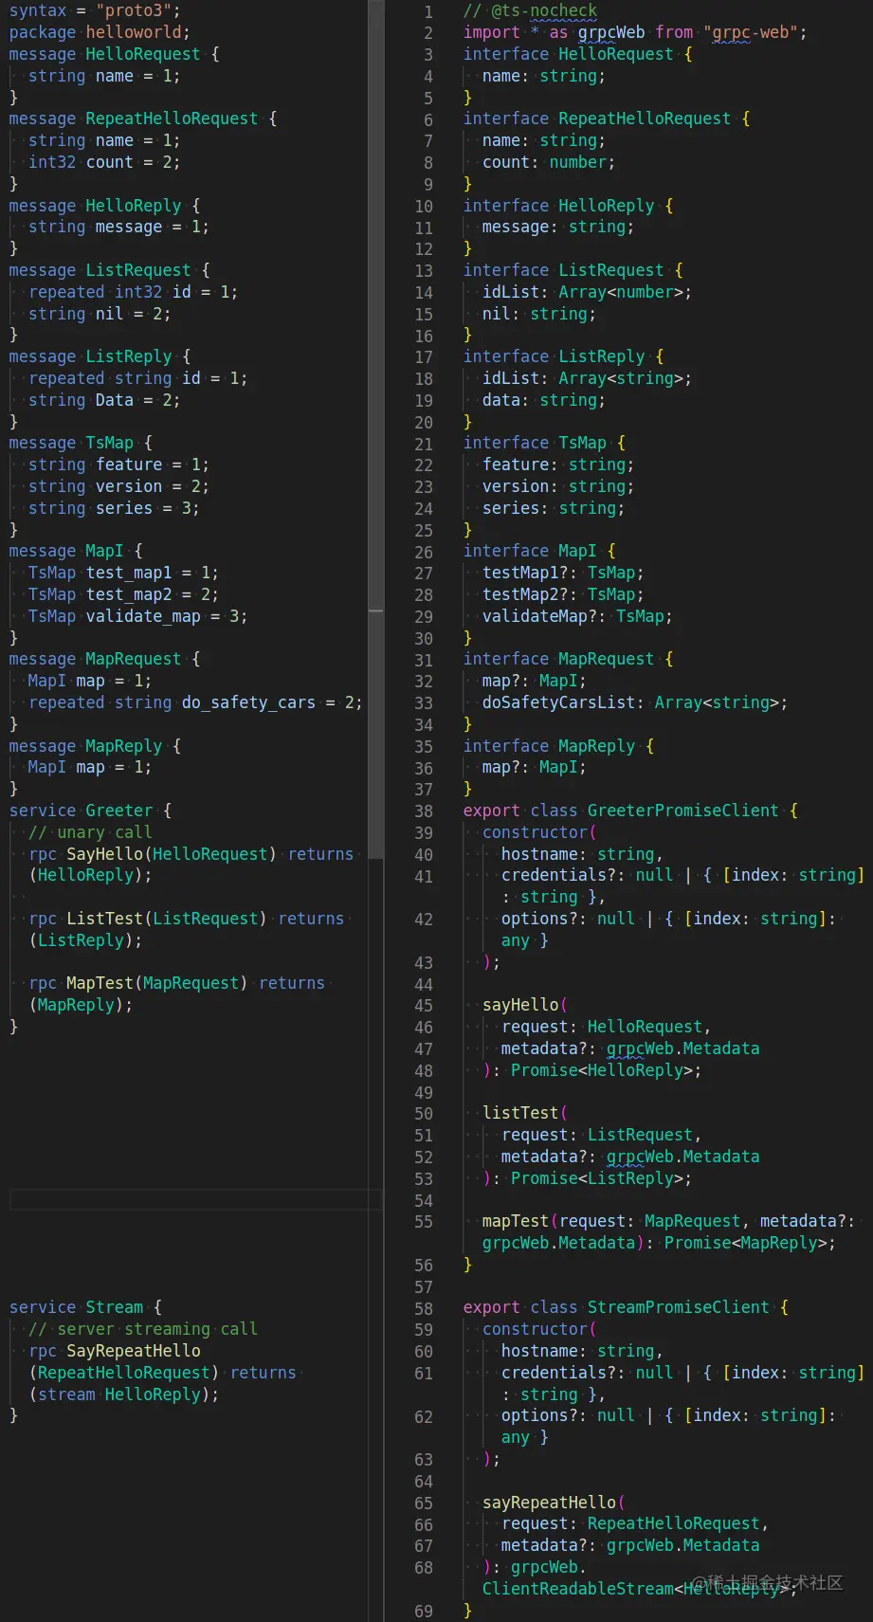Click 'message TsMap {' declaration
This screenshot has height=1622, width=873.
click(x=81, y=443)
